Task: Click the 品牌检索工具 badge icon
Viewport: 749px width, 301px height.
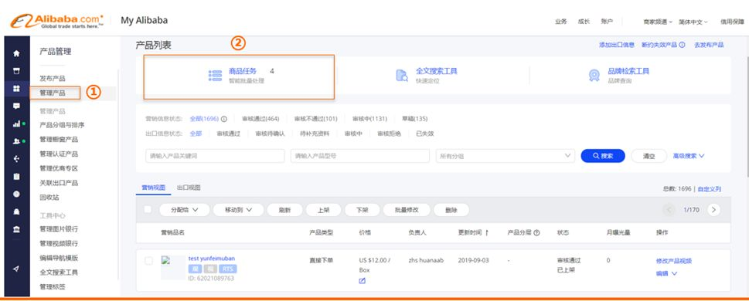Action: click(594, 76)
